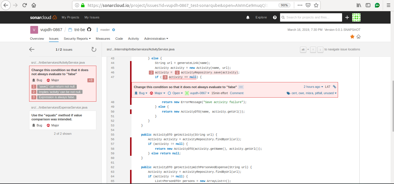This screenshot has width=394, height=184.
Task: Open the browser home page icon
Action: pos(34,5)
